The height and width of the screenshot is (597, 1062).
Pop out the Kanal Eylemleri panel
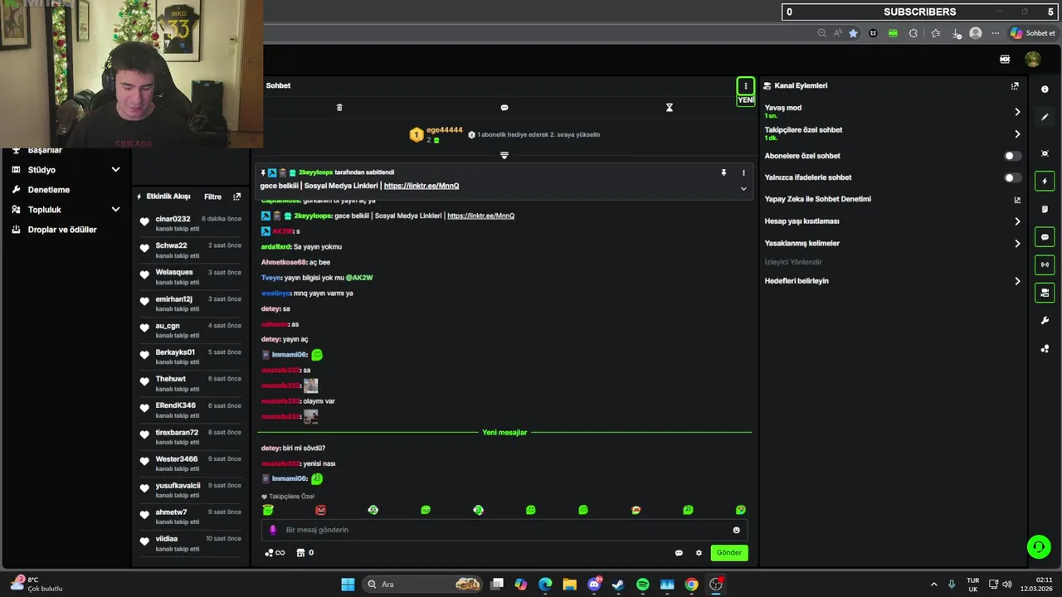[1015, 85]
